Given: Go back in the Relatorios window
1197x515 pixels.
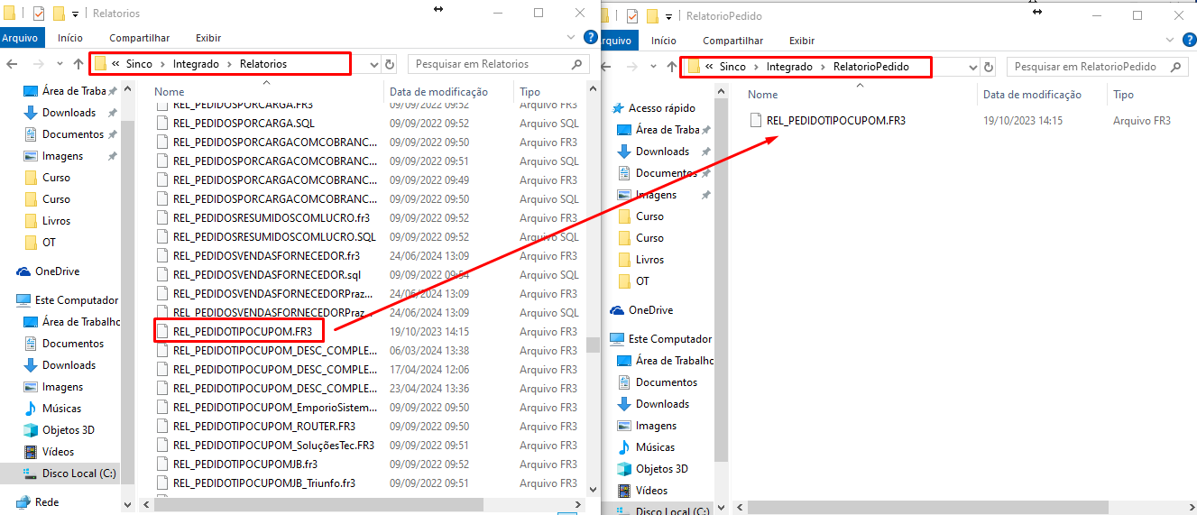Looking at the screenshot, I should (12, 64).
